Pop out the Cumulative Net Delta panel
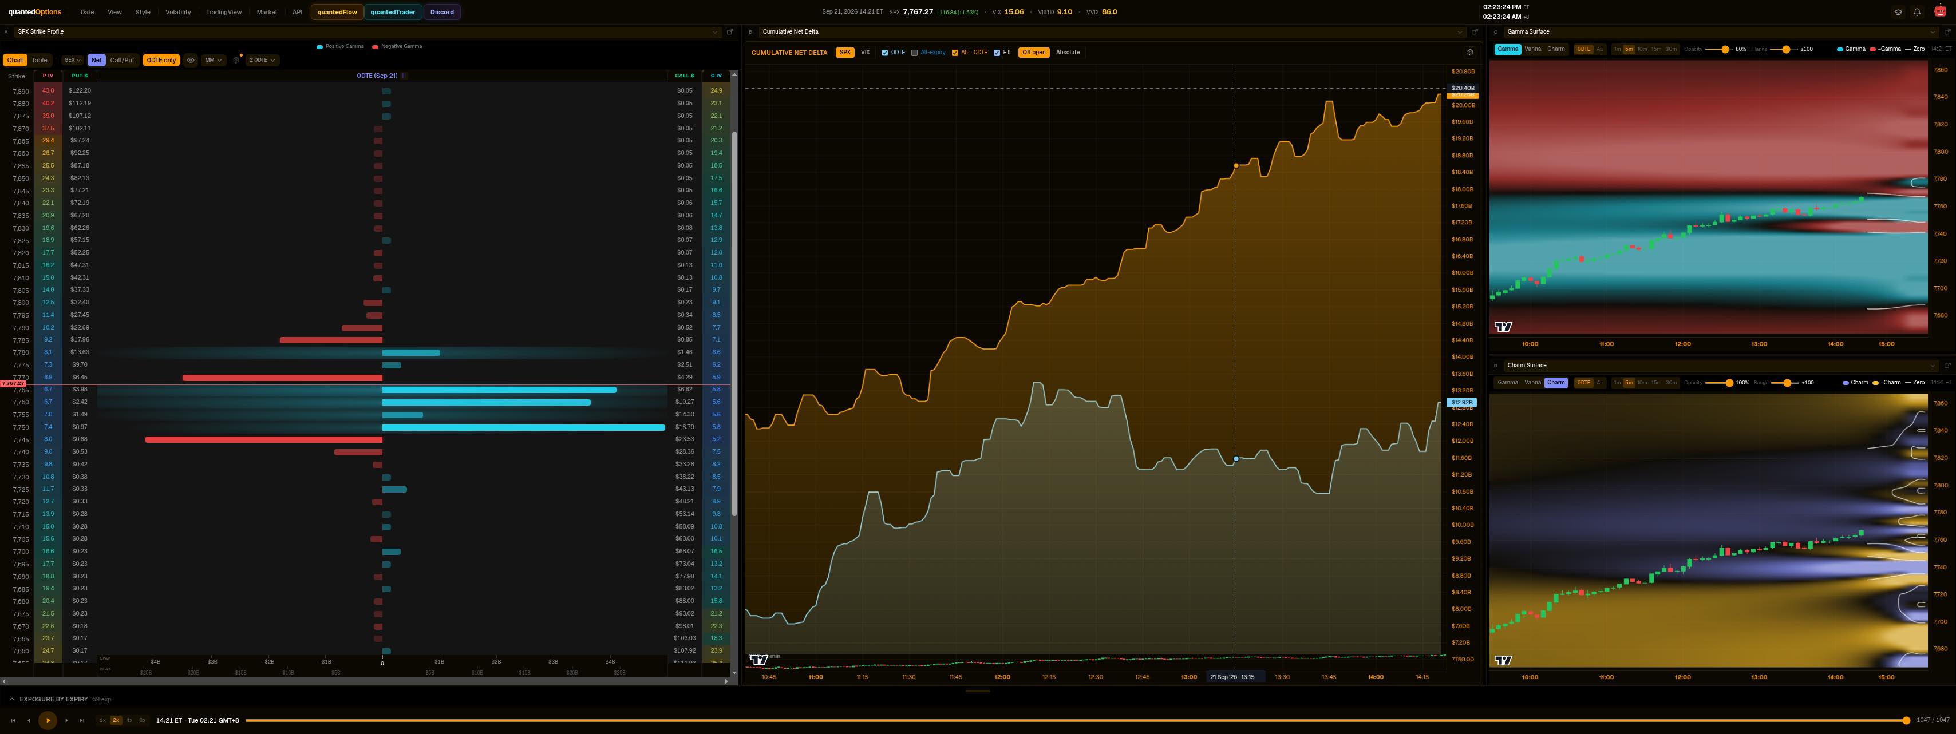1956x734 pixels. (x=1475, y=32)
